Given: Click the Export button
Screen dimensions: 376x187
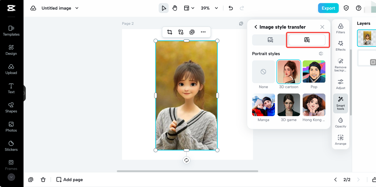Looking at the screenshot, I should point(328,8).
